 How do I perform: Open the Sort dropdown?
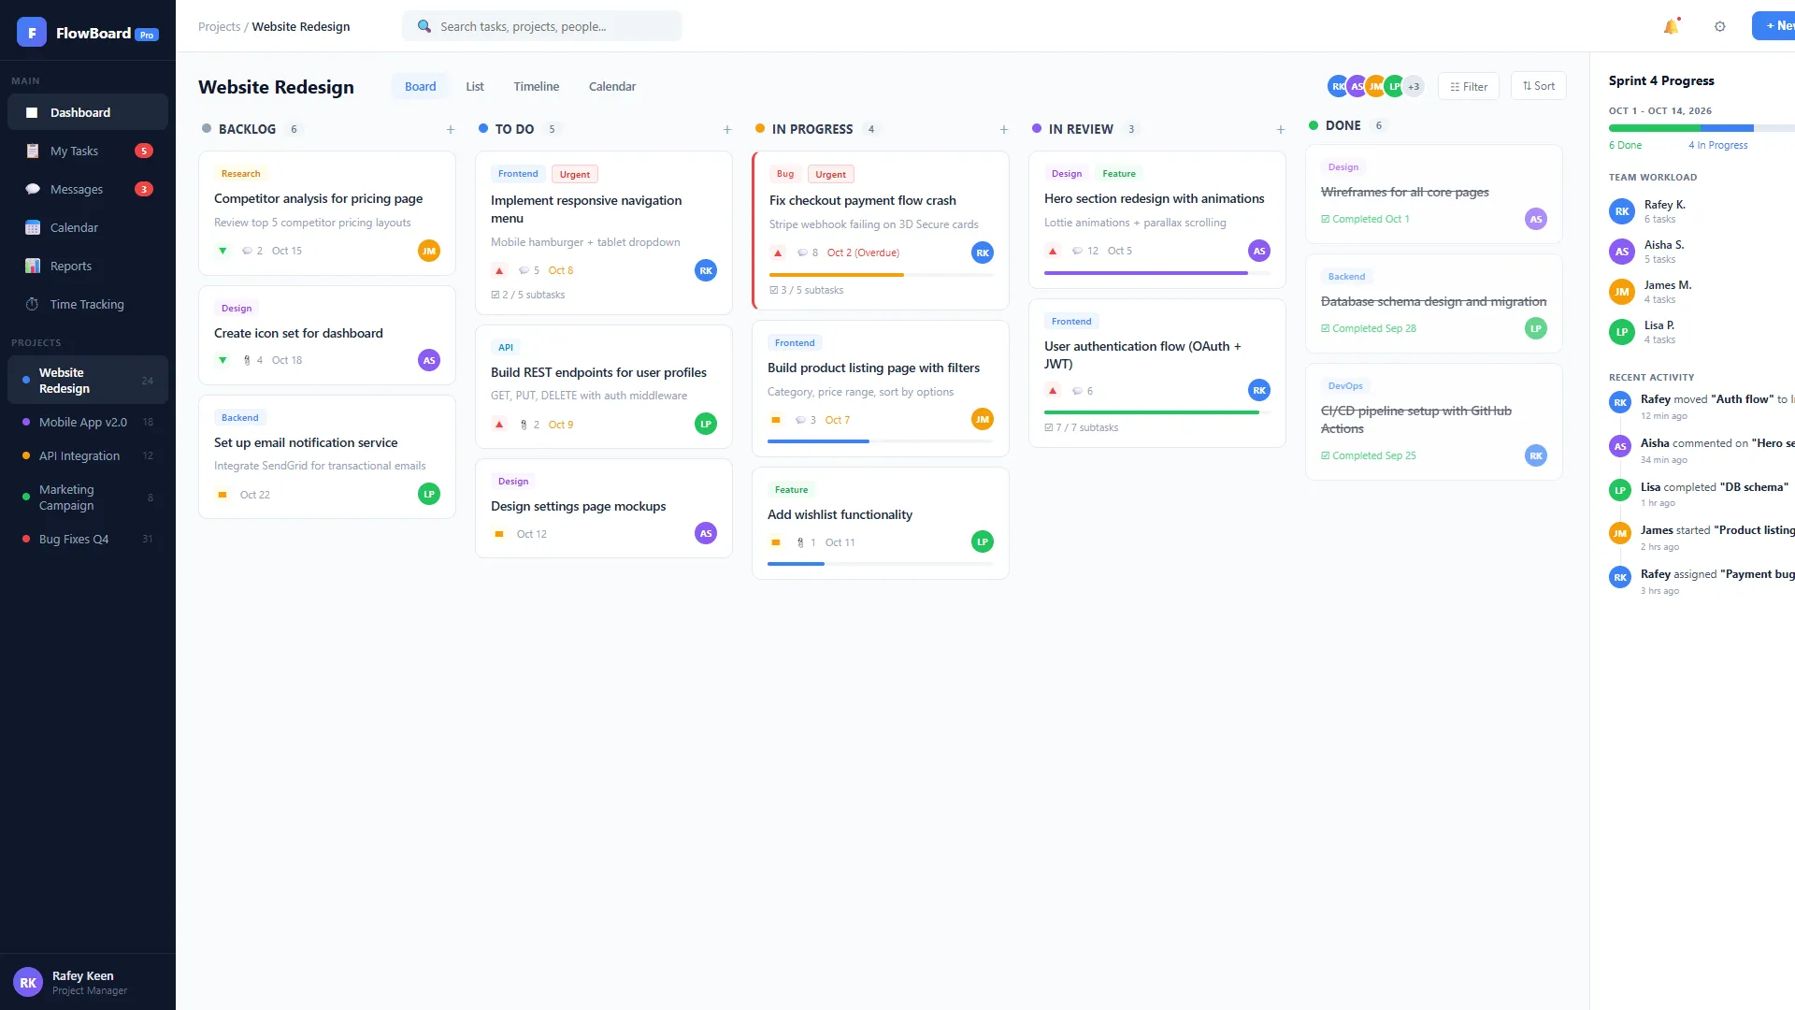click(1538, 86)
